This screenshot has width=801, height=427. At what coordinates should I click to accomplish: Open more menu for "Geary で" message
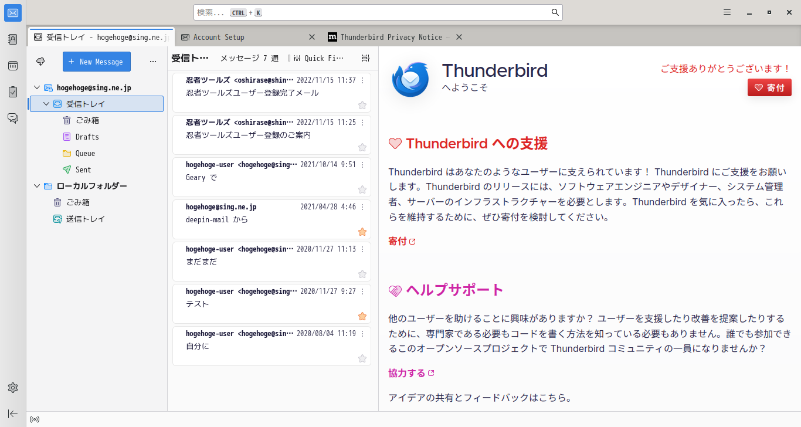(x=362, y=165)
